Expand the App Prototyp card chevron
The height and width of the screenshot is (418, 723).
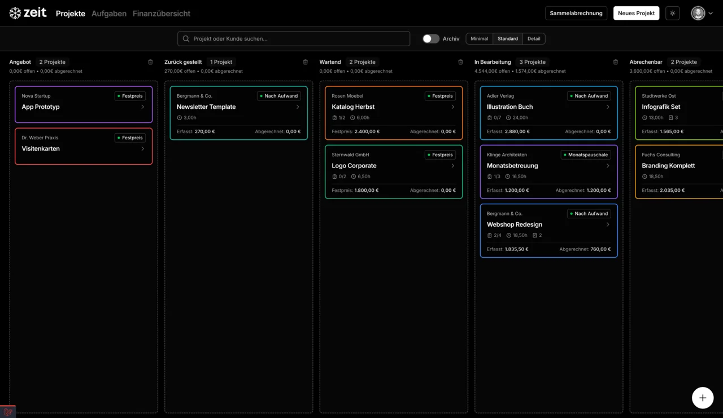point(142,107)
